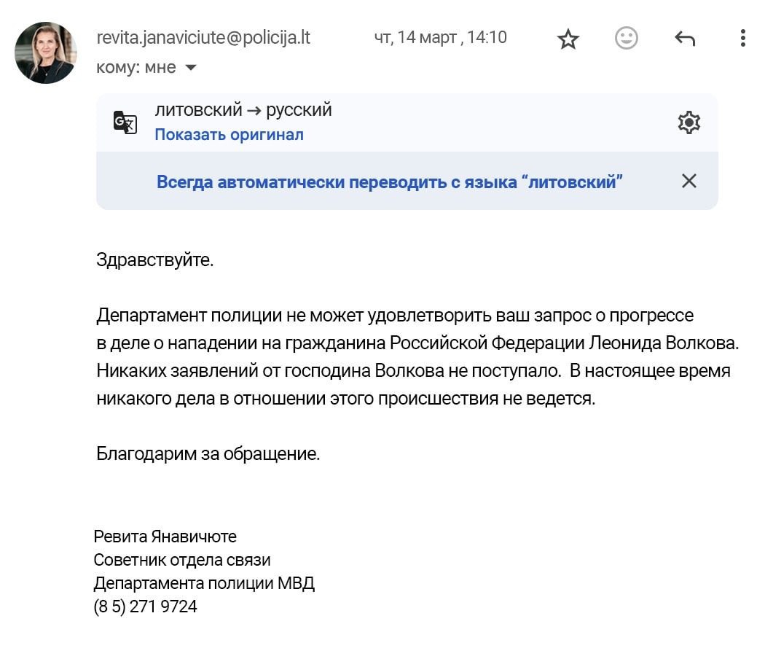The width and height of the screenshot is (765, 667).
Task: Click the signature name "Ревита Янавичюте"
Action: point(165,537)
